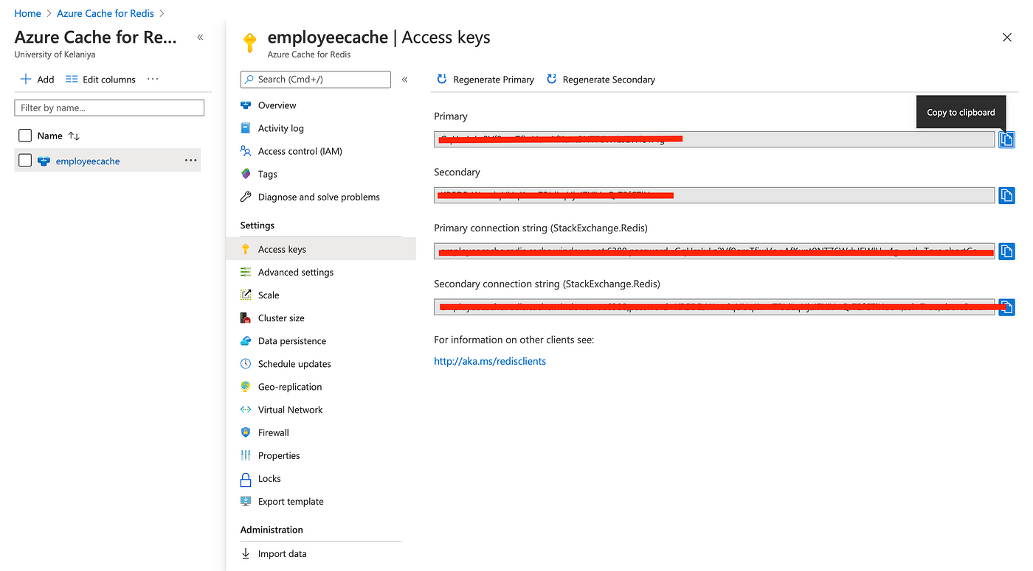Click Edit columns in toolbar
Viewport: 1033px width, 571px height.
pyautogui.click(x=100, y=79)
